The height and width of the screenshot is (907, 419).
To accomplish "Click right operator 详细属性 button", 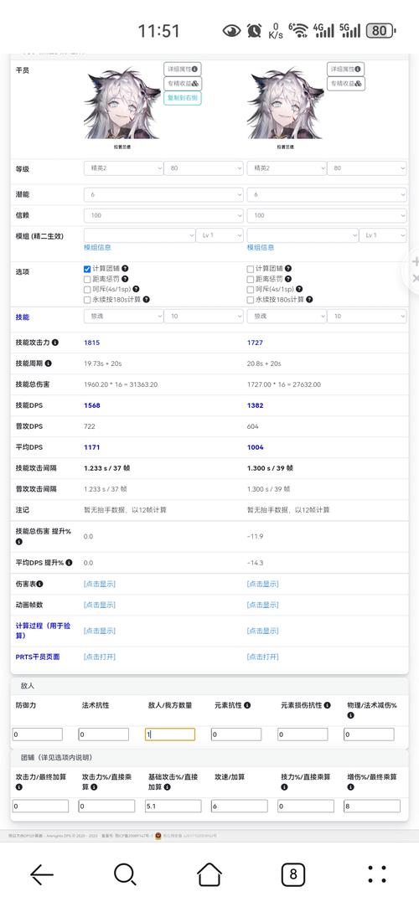I will [345, 70].
